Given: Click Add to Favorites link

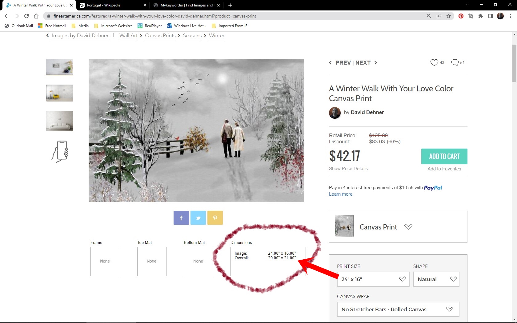Looking at the screenshot, I should 444,169.
